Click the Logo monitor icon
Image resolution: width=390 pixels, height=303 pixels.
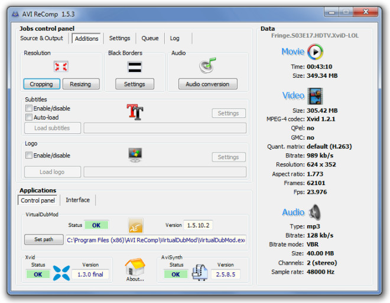(135, 155)
